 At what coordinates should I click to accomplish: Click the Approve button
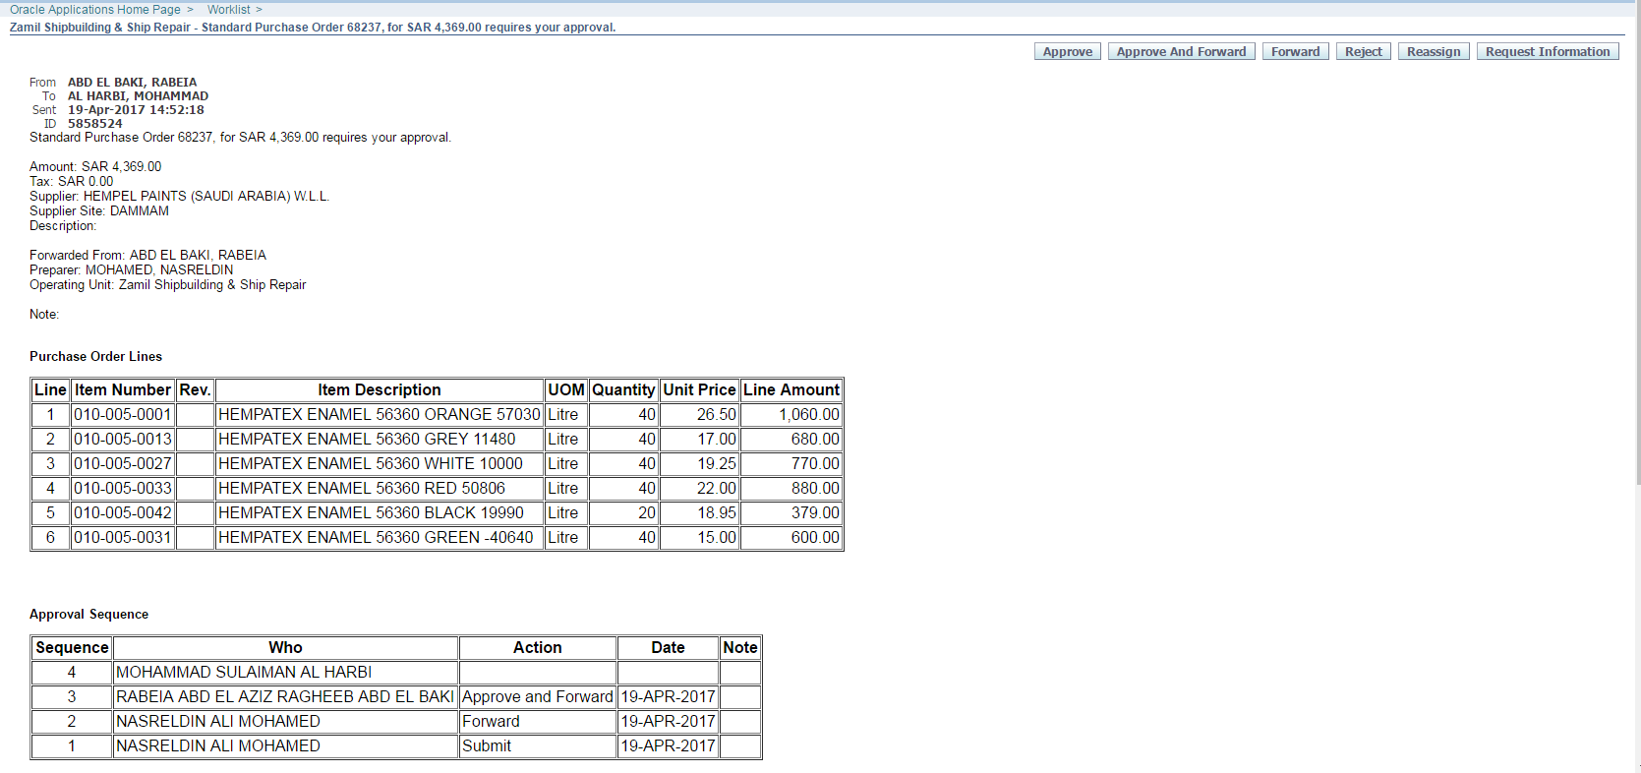click(x=1067, y=51)
